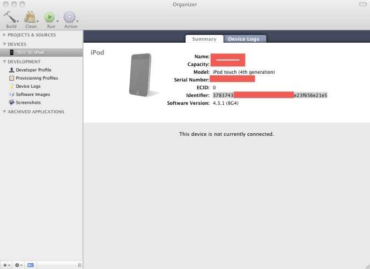Viewport: 370px width, 269px height.
Task: Expand the Projects & Sources section
Action: pyautogui.click(x=4, y=35)
